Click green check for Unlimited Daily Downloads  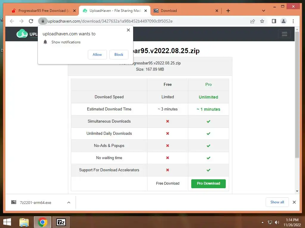click(208, 134)
